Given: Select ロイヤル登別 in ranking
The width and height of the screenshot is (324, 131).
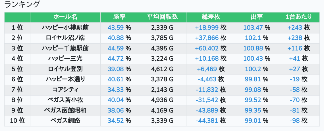Looking at the screenshot, I should pos(65,69).
